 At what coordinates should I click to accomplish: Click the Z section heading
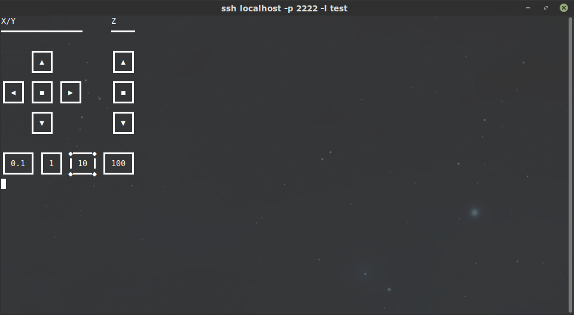click(114, 22)
